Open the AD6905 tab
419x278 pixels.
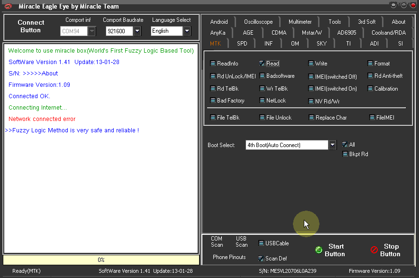click(346, 33)
